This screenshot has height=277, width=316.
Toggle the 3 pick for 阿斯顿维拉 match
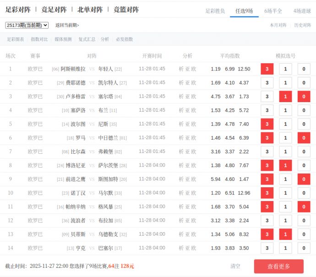coord(267,69)
